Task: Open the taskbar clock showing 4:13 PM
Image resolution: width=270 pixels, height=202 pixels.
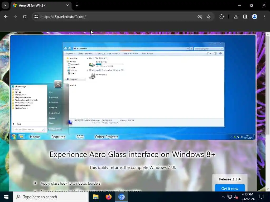Action: (247, 197)
